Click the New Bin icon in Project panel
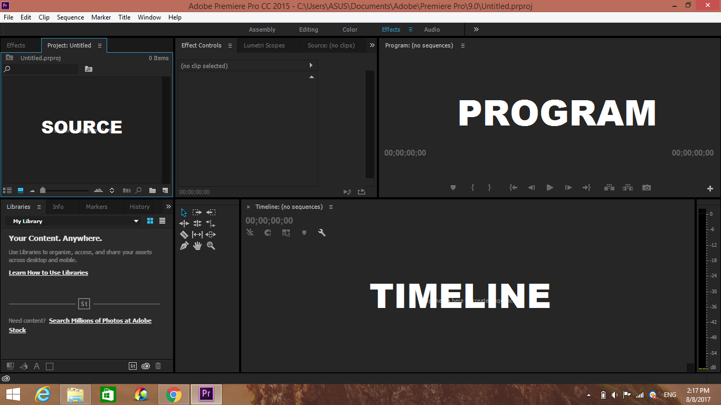The height and width of the screenshot is (405, 721). [153, 190]
